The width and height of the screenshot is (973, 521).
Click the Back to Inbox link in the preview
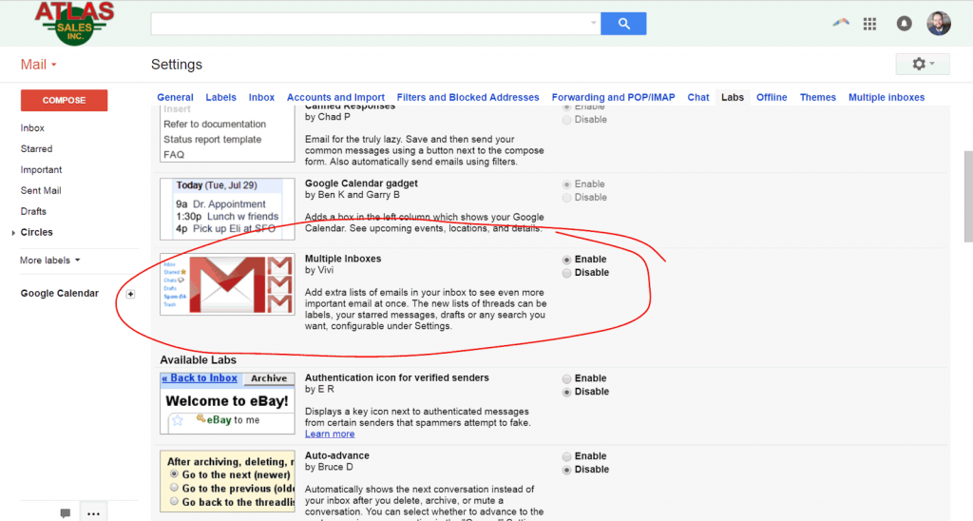pos(200,378)
